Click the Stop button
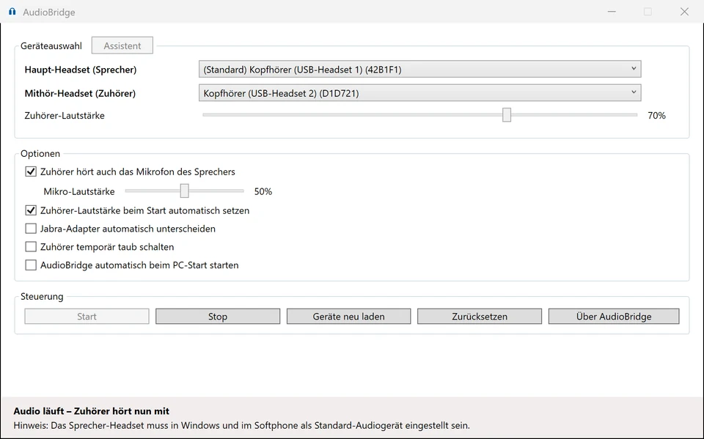704x439 pixels. 218,316
